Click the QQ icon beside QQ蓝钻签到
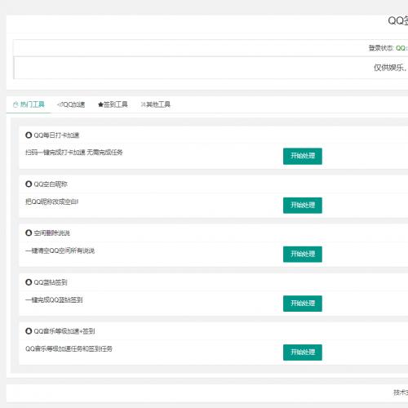 29,282
